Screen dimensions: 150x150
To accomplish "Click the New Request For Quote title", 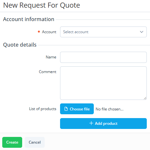I will tap(41, 5).
